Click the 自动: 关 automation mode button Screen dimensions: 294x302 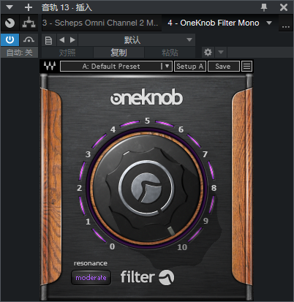point(19,53)
